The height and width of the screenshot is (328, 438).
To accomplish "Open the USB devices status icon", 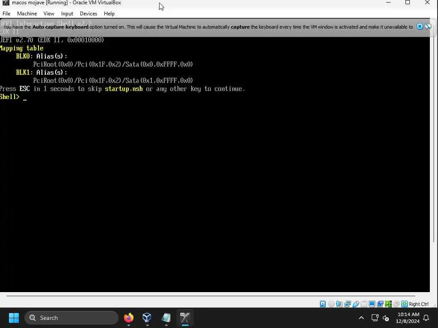I will click(x=355, y=304).
